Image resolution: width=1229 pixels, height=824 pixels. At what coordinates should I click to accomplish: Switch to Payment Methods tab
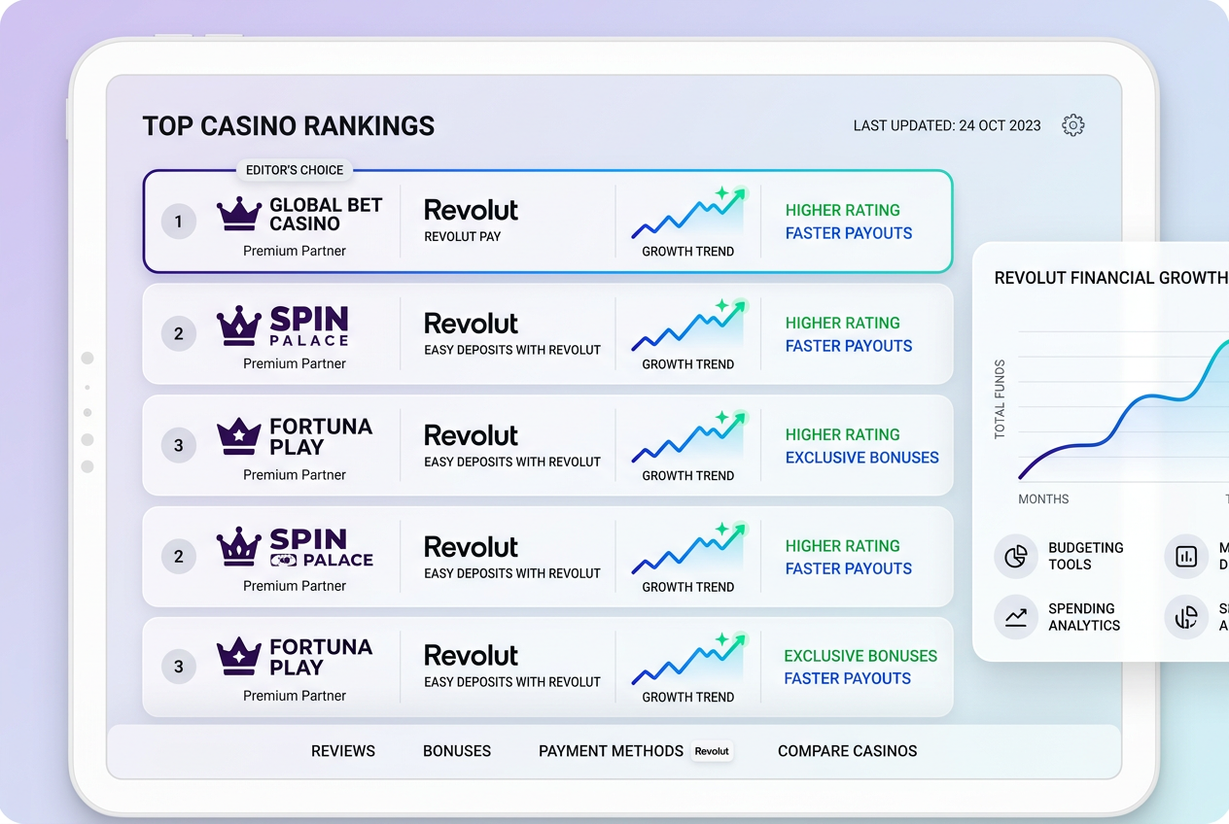pyautogui.click(x=611, y=751)
